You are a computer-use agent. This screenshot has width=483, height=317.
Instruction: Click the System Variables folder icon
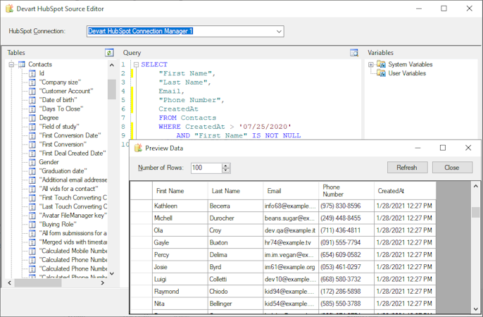click(x=381, y=64)
